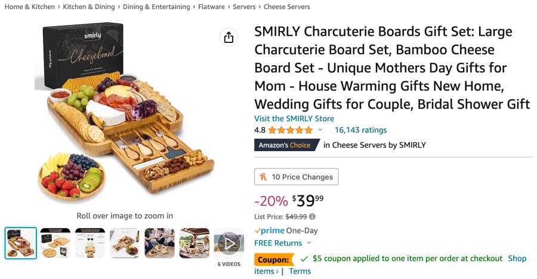Click the List Price info icon
Viewport: 537px width, 279px height.
coord(312,217)
